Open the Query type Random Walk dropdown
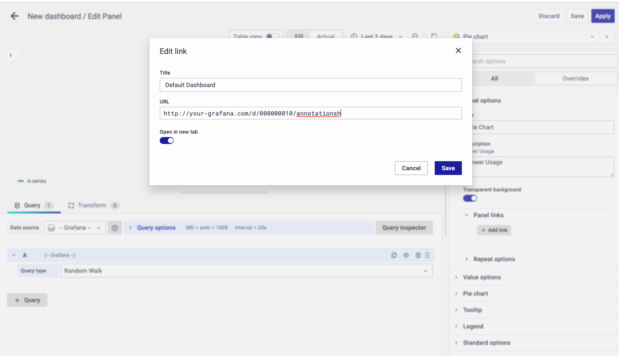Viewport: 619px width, 356px height. [x=246, y=271]
